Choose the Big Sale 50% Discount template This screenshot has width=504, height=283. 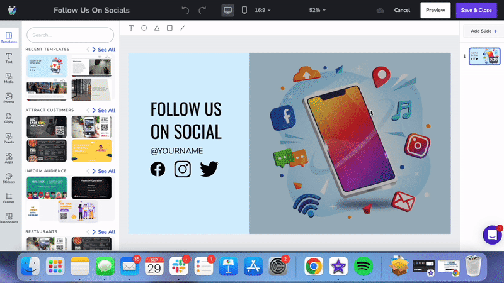[47, 127]
